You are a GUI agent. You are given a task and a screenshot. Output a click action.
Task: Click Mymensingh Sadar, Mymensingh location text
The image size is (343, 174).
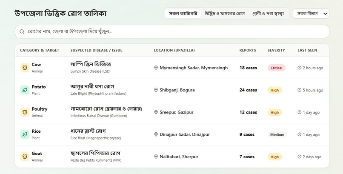coord(194,68)
